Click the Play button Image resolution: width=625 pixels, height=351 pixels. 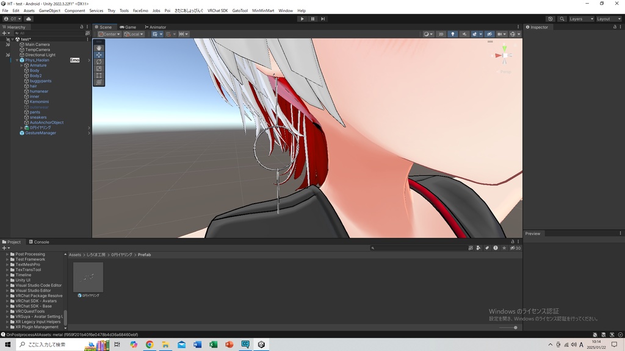point(302,19)
